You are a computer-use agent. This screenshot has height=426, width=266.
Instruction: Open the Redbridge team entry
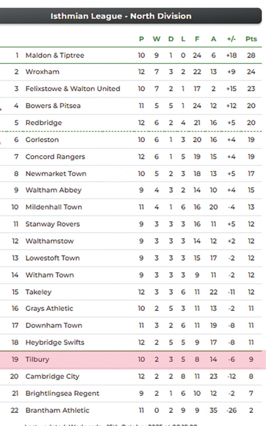(44, 123)
